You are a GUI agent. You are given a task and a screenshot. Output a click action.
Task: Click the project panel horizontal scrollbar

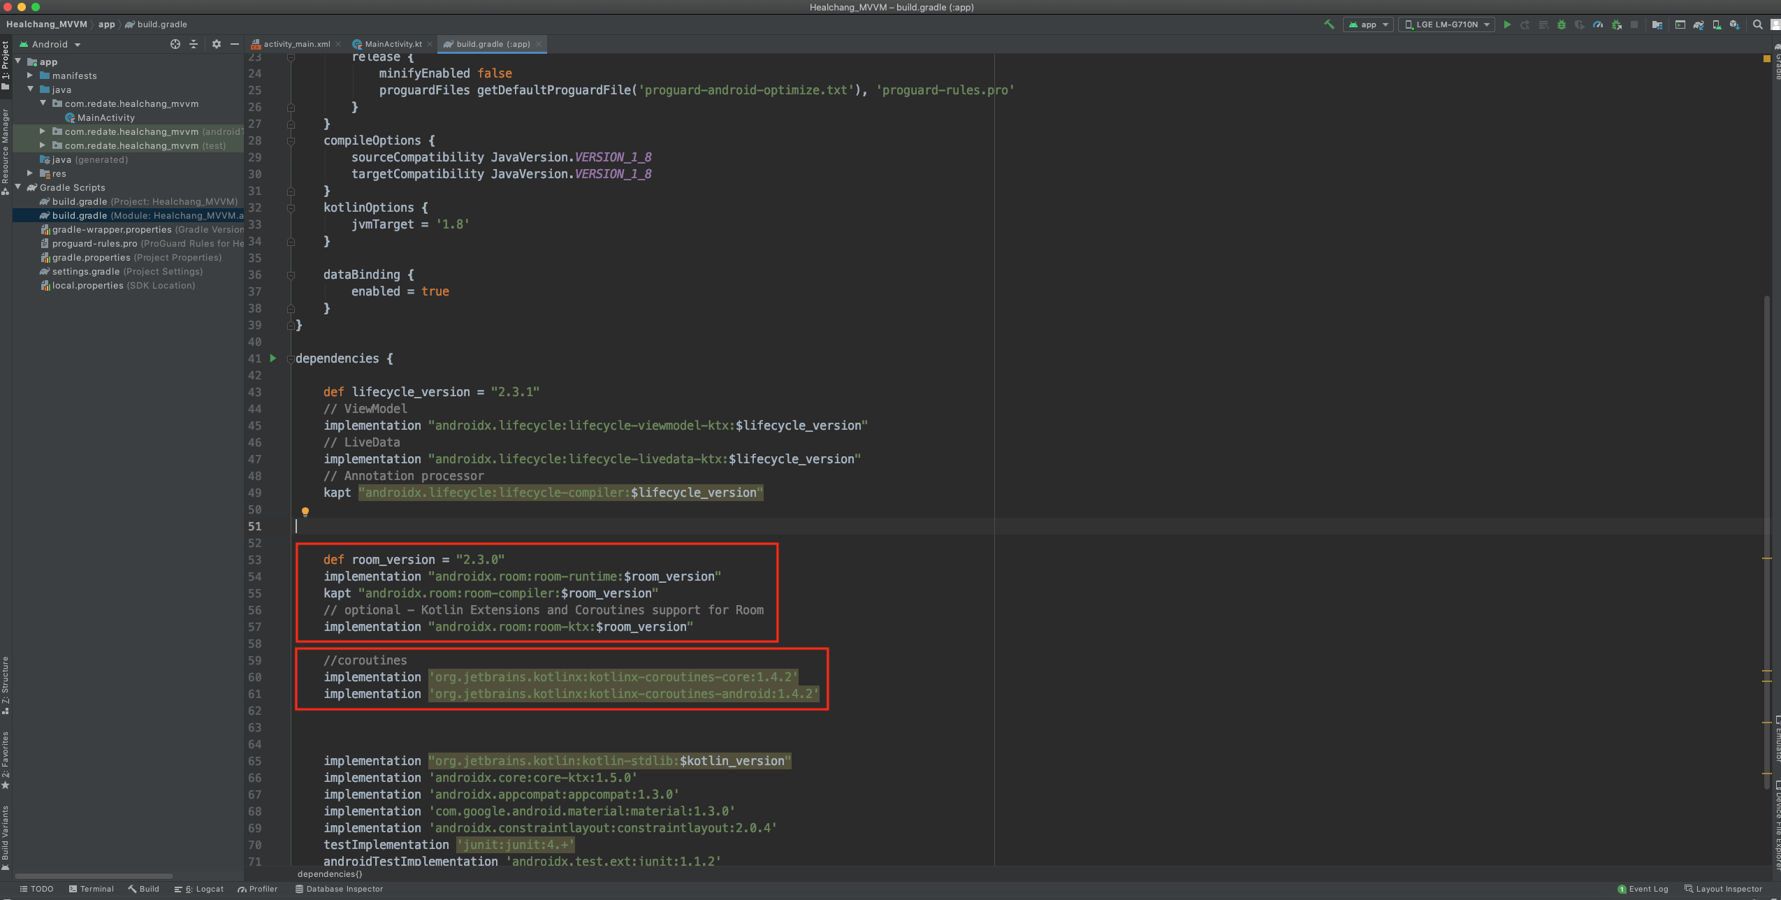pyautogui.click(x=94, y=876)
